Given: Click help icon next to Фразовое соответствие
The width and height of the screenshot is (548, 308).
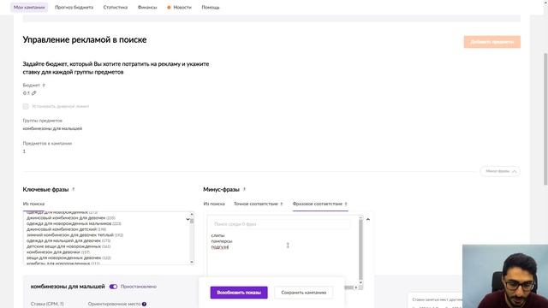Looking at the screenshot, I should (346, 204).
